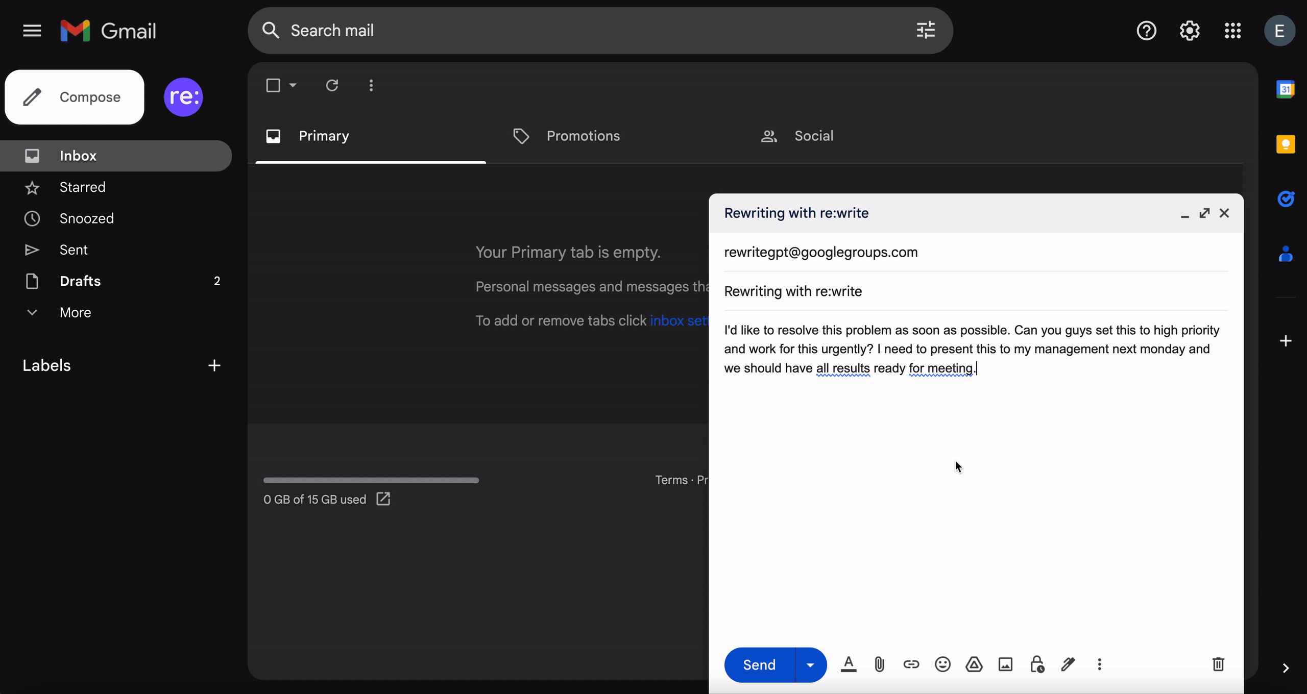The image size is (1307, 694).
Task: Insert files using Google Drive icon
Action: pyautogui.click(x=974, y=664)
